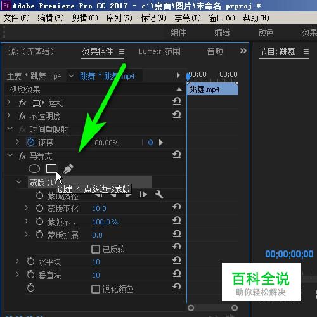This screenshot has height=317, width=317.
Task: Edit the 蒙版不透明度 value 100.0%
Action: pyautogui.click(x=105, y=222)
